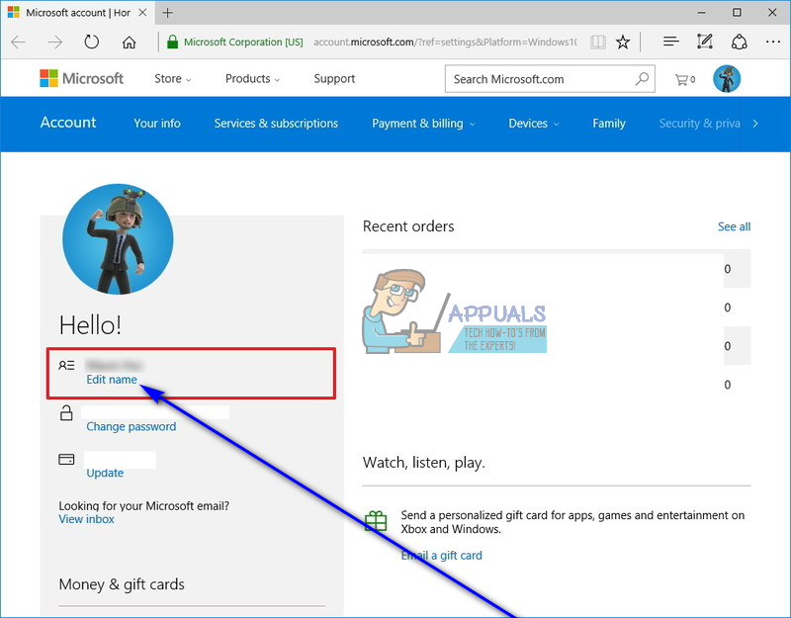The image size is (791, 618).
Task: Go to the Account home heading
Action: pos(68,123)
